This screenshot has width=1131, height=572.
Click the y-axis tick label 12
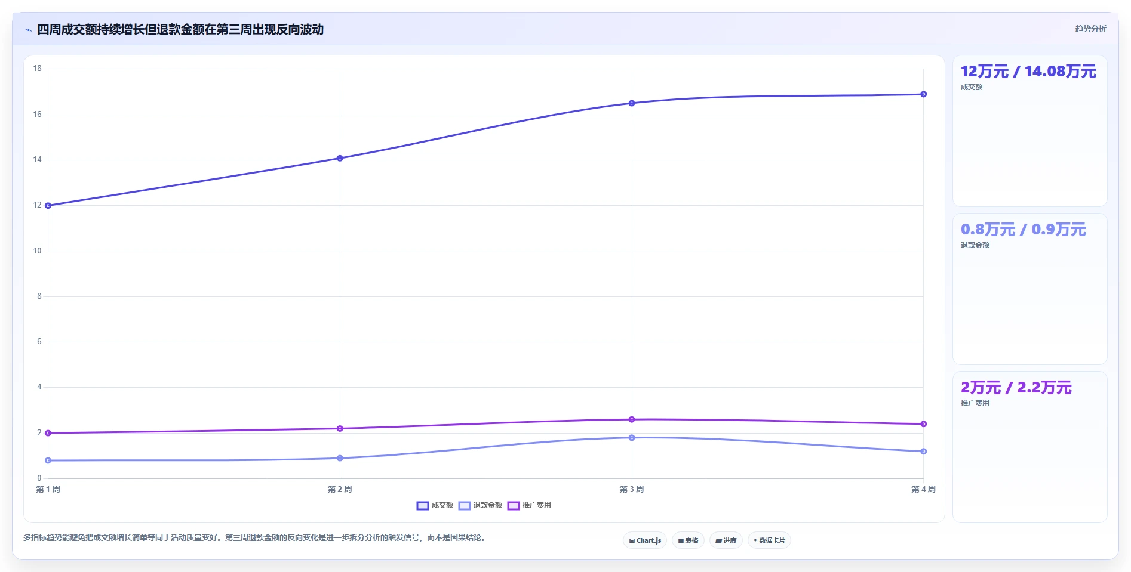point(38,205)
